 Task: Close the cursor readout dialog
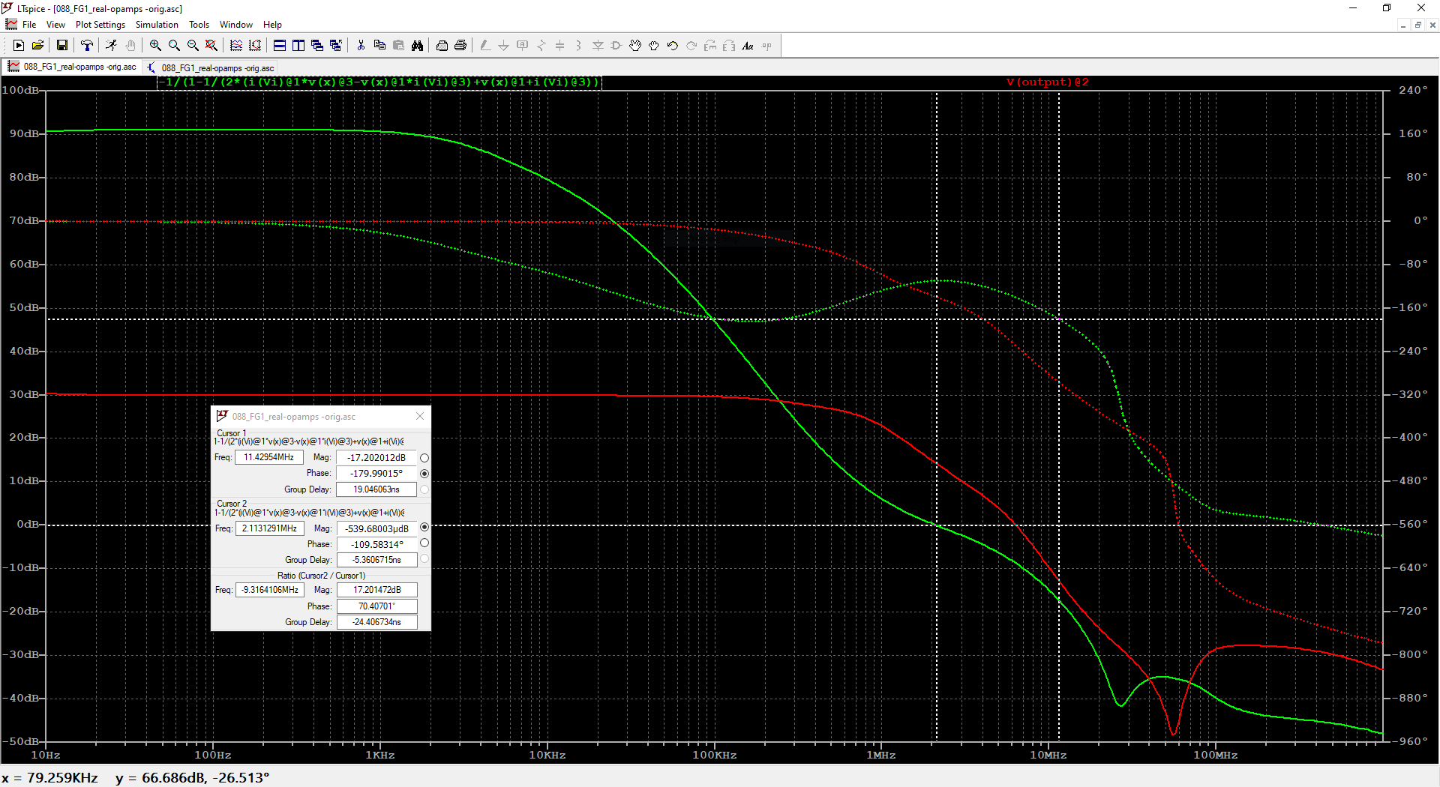pos(420,416)
